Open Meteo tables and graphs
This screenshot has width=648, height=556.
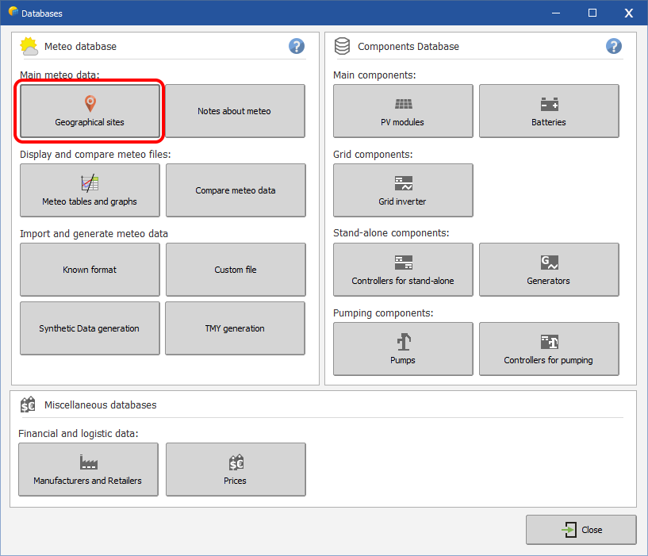coord(90,190)
